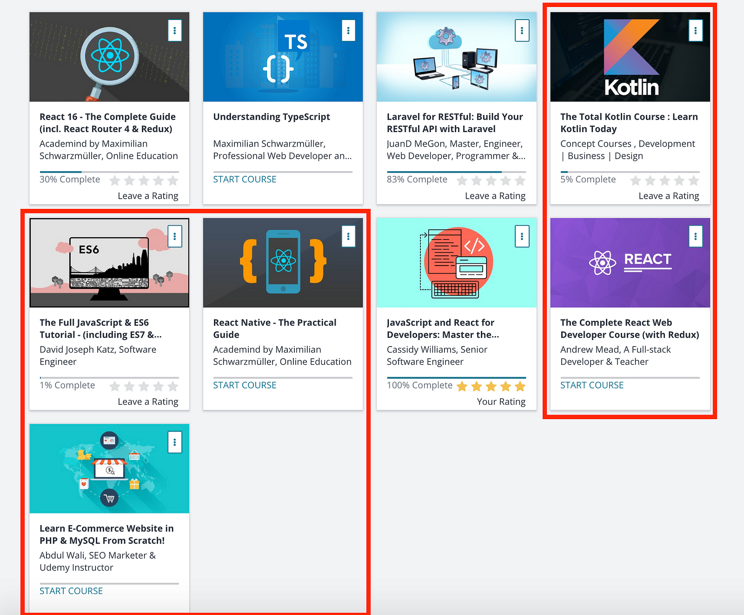Click fifth gold star on JavaScript and React course
The height and width of the screenshot is (615, 744).
point(520,386)
